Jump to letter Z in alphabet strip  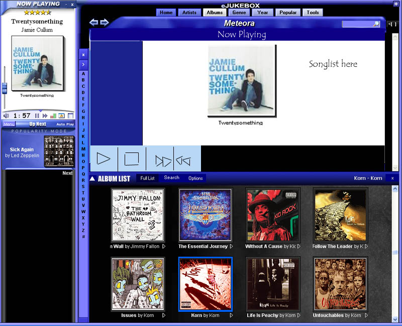(83, 230)
